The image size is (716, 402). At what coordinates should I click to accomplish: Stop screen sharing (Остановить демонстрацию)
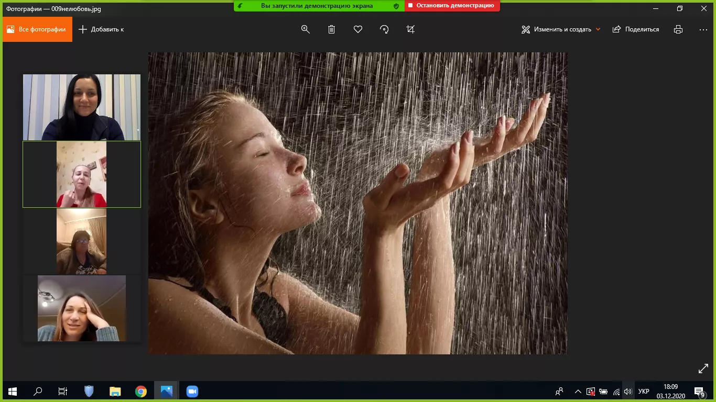pos(452,6)
